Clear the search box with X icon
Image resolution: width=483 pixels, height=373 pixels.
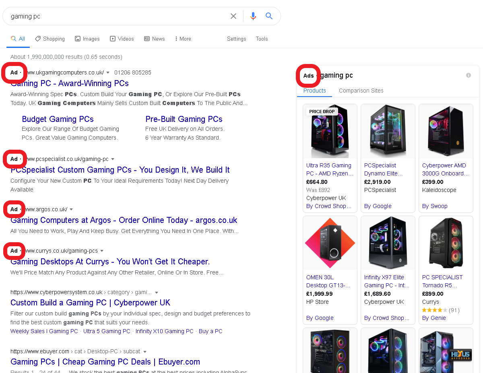(233, 16)
